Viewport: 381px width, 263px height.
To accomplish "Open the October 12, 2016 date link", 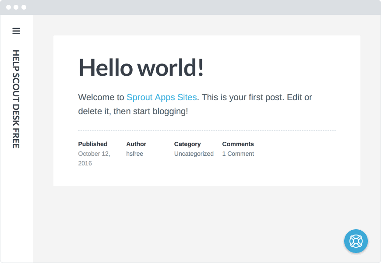I will click(x=94, y=158).
